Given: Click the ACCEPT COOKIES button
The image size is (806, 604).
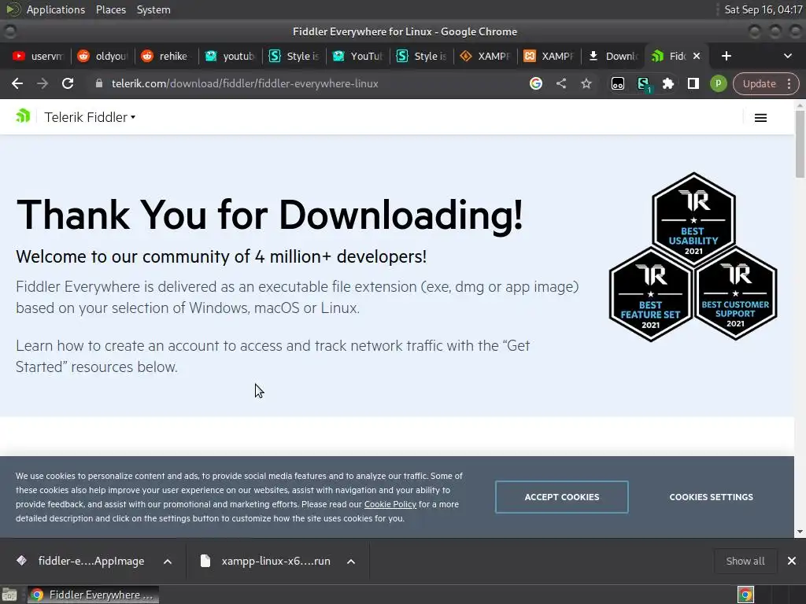Looking at the screenshot, I should [x=561, y=497].
